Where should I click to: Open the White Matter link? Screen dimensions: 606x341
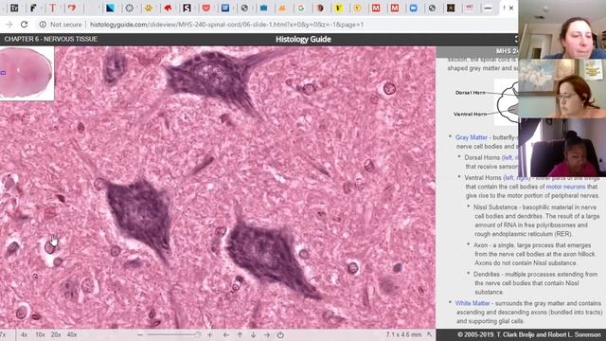pos(472,303)
